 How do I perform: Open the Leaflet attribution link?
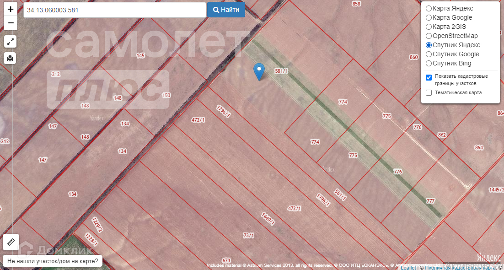coord(408,268)
